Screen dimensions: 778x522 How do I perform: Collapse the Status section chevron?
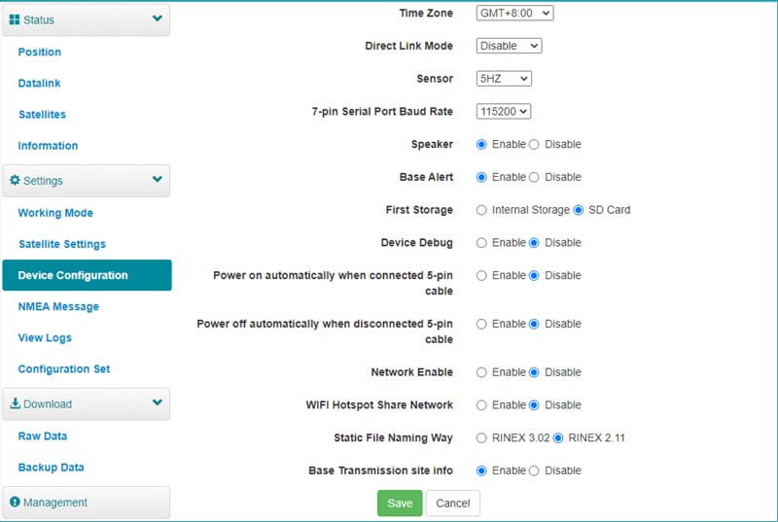158,18
